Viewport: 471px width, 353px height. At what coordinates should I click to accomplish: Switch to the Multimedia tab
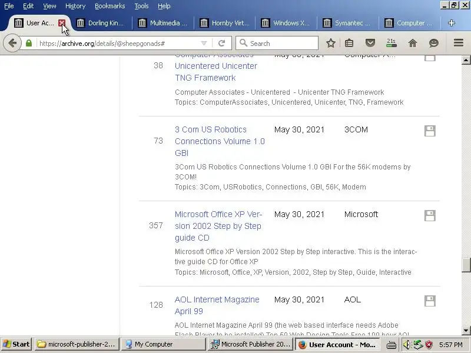(x=163, y=23)
